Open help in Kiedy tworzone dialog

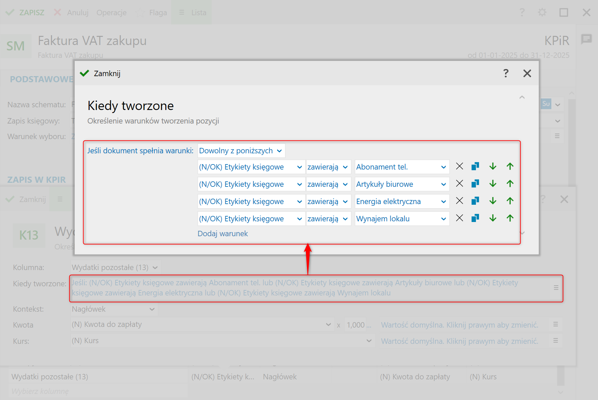[506, 73]
